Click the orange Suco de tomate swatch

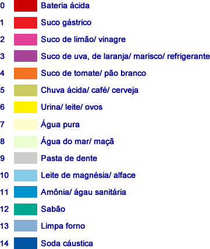(26, 73)
